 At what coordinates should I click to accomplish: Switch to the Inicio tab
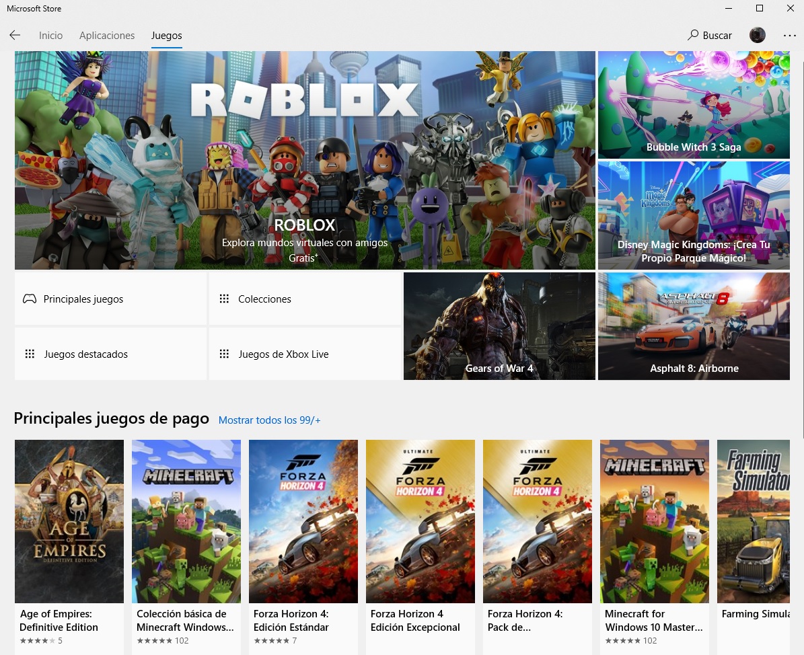(x=50, y=35)
